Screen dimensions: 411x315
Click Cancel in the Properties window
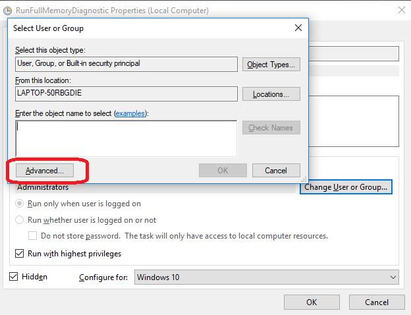tap(377, 302)
